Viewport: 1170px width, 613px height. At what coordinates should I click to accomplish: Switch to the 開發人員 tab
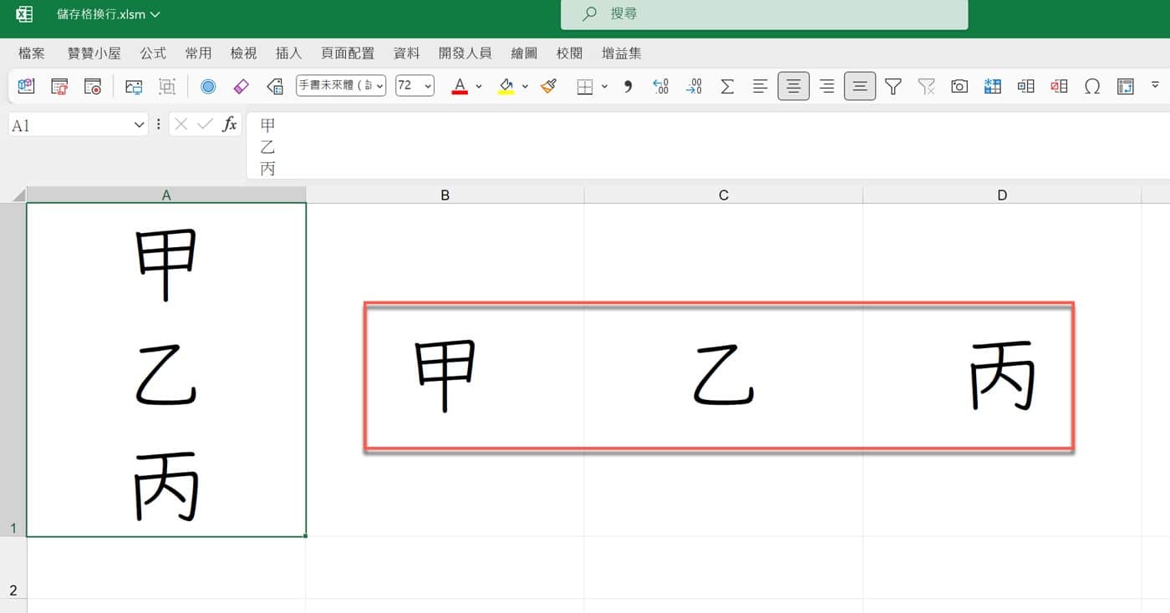tap(465, 53)
